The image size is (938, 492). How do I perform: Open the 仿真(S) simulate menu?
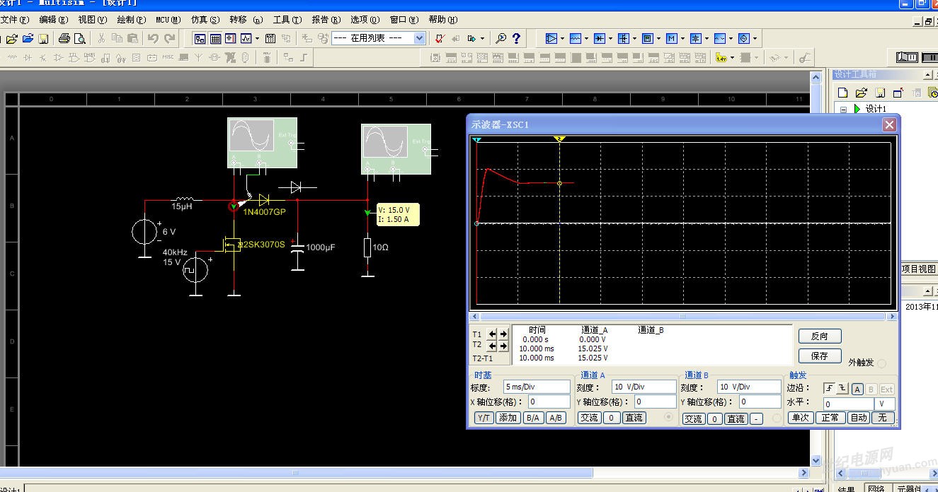click(x=205, y=20)
